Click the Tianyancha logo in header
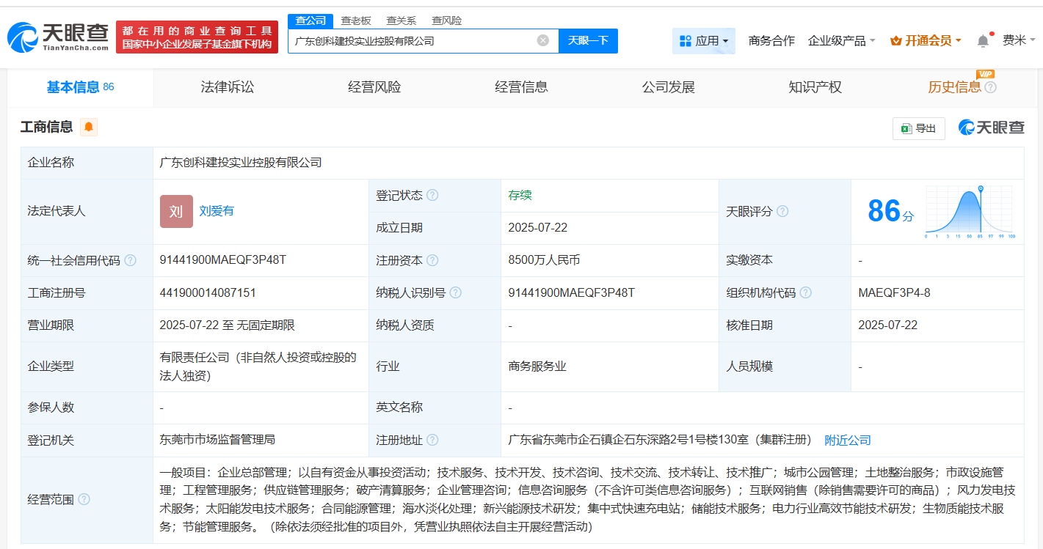Viewport: 1043px width, 549px height. [x=57, y=37]
